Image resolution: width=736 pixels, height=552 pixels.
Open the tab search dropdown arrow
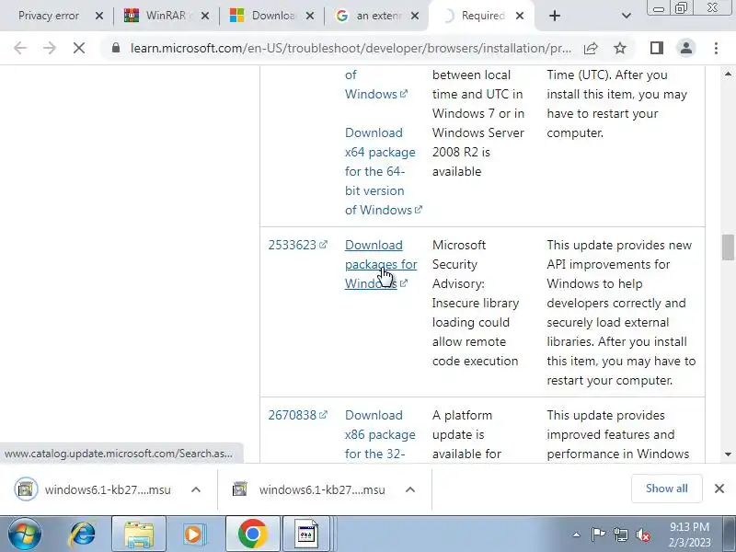point(627,16)
